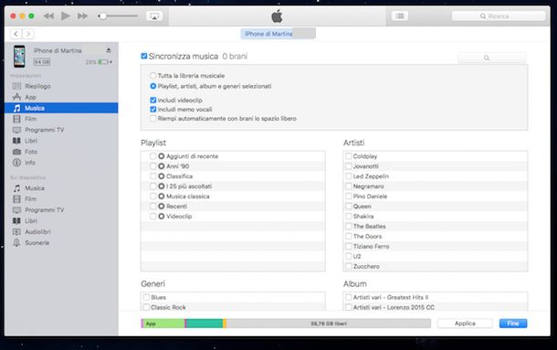Check the Blues genre
The height and width of the screenshot is (350, 557).
point(146,297)
